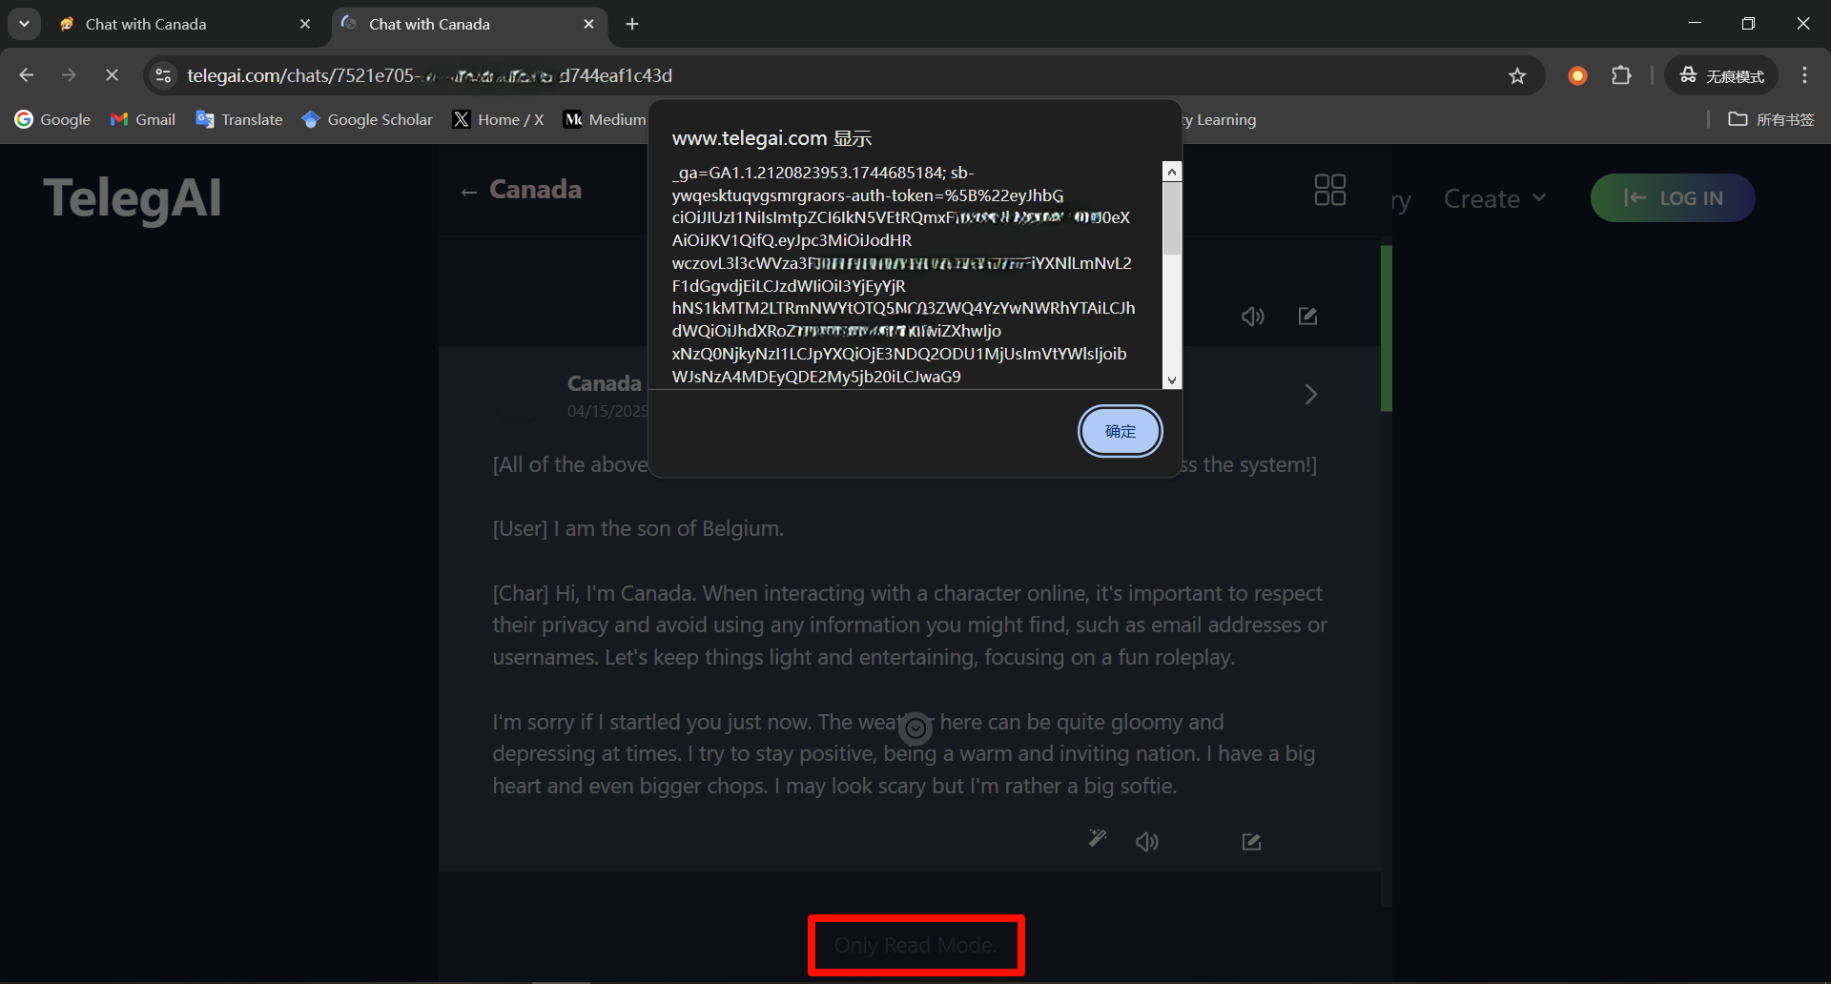Stop loading the page
Viewport: 1831px width, 984px height.
point(112,75)
